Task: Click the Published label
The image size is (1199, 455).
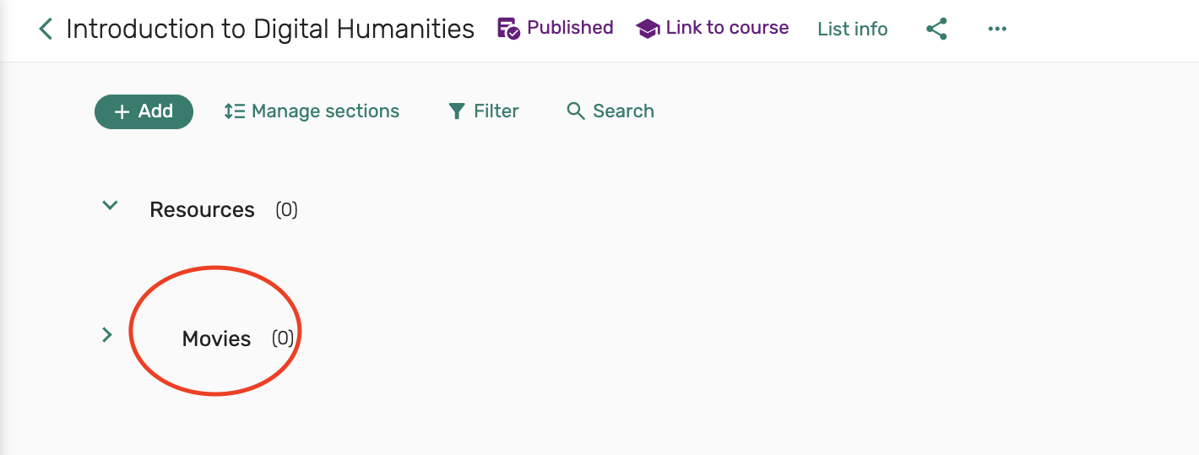Action: [570, 28]
